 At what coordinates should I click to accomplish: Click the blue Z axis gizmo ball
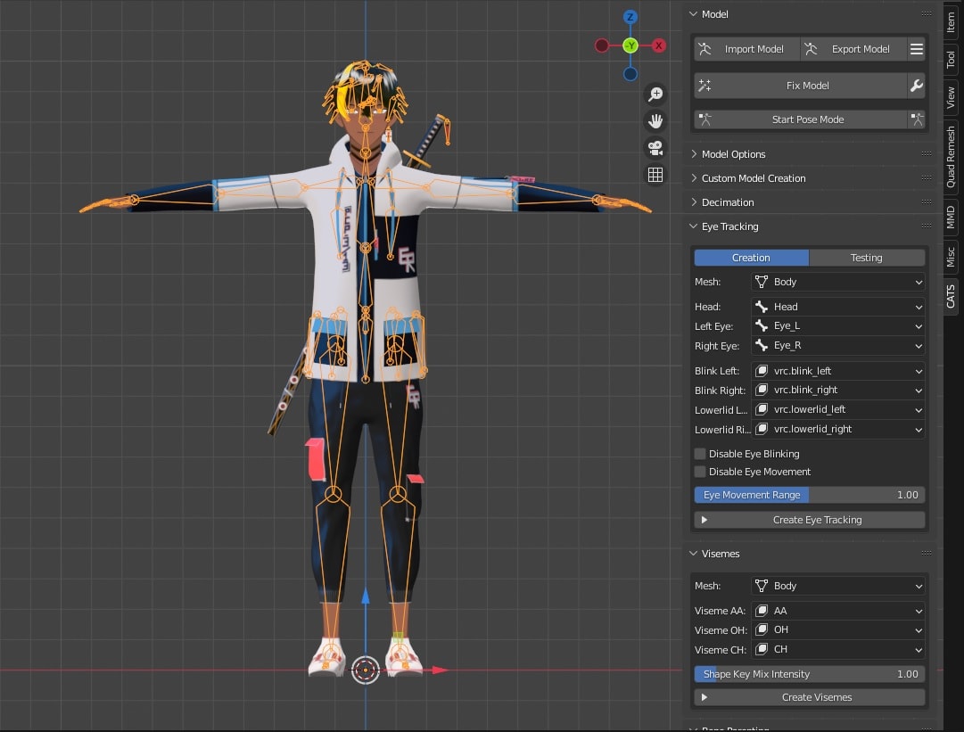pos(630,17)
